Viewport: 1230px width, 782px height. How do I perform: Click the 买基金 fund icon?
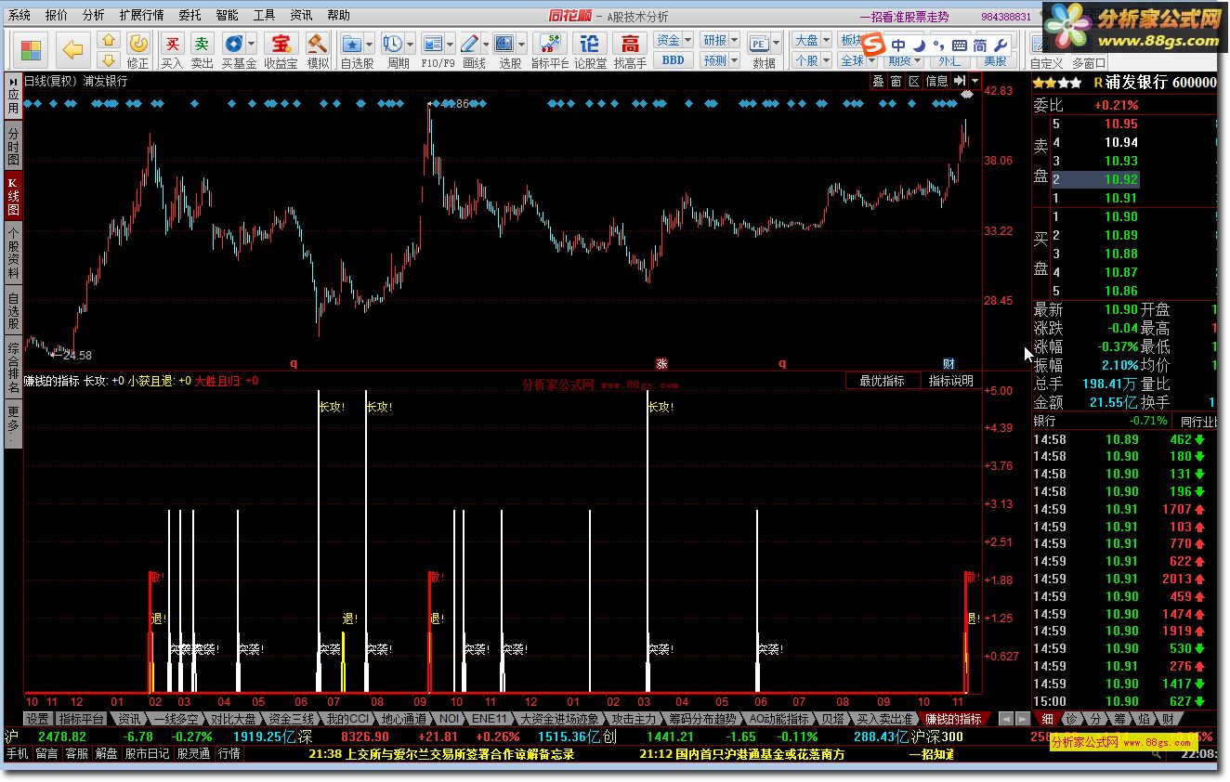(234, 44)
